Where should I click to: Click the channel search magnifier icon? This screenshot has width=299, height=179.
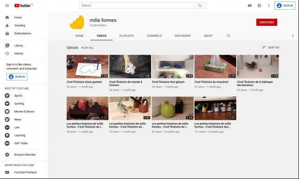(229, 36)
